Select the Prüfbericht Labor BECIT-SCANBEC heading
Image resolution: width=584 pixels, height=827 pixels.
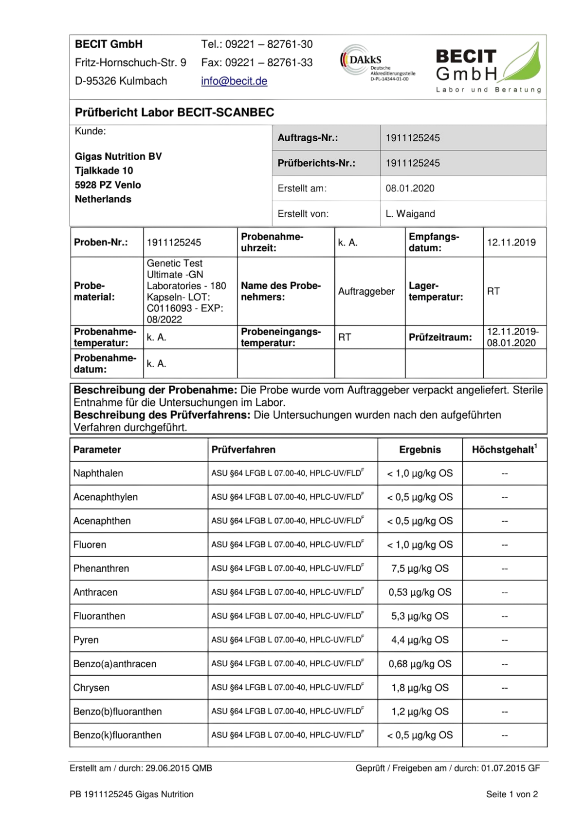click(174, 113)
